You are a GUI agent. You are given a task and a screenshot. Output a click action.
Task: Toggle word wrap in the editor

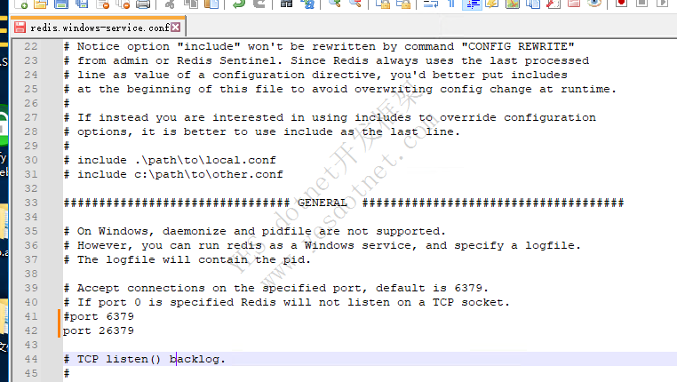(x=431, y=4)
